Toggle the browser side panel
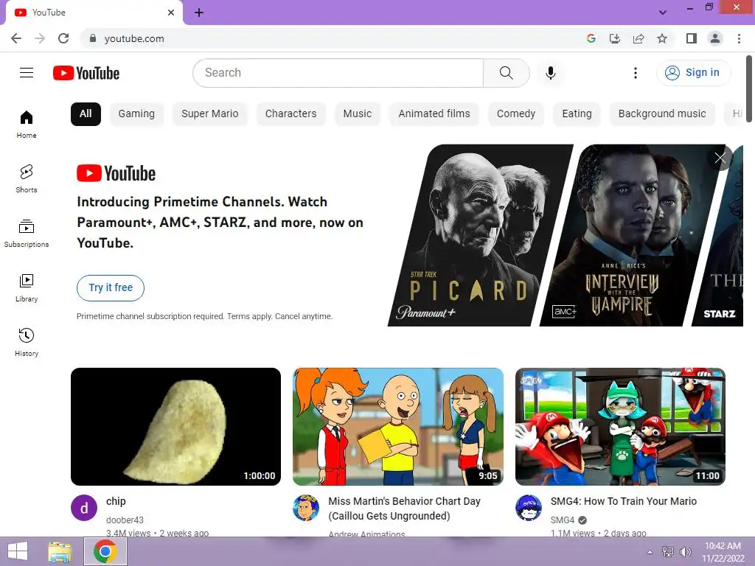This screenshot has height=566, width=755. pyautogui.click(x=692, y=38)
